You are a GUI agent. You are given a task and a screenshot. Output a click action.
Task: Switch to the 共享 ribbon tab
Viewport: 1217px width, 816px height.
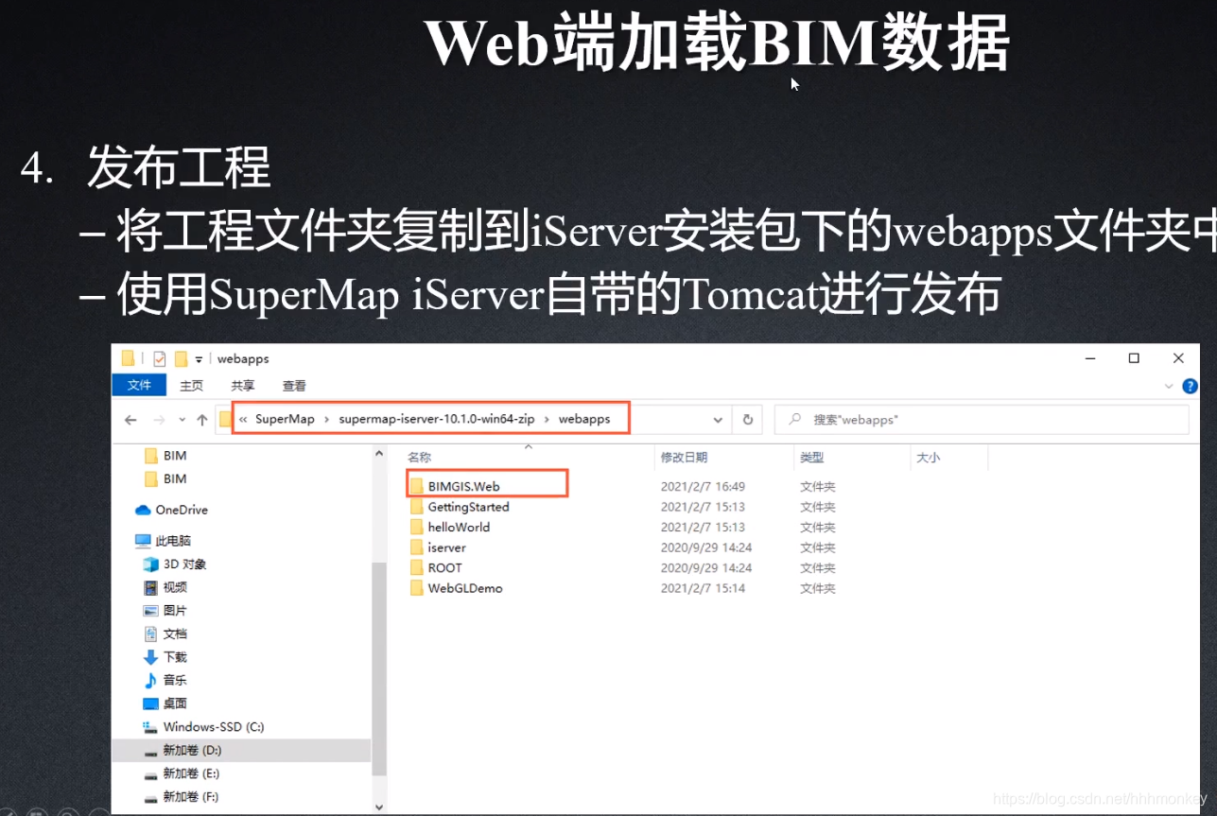(243, 386)
